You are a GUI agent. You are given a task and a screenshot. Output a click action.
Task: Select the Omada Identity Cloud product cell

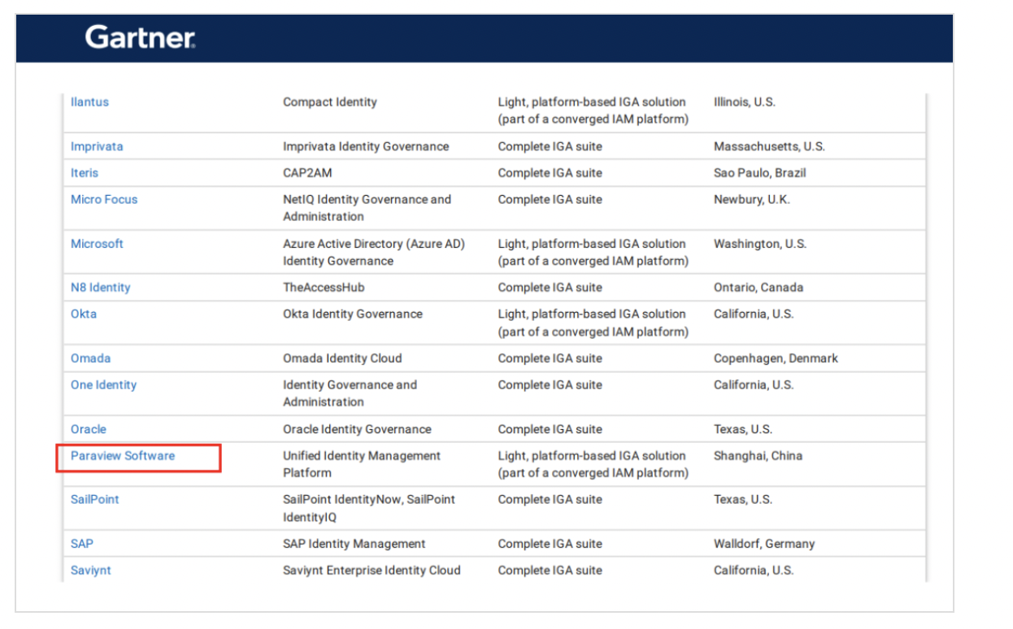click(x=342, y=358)
